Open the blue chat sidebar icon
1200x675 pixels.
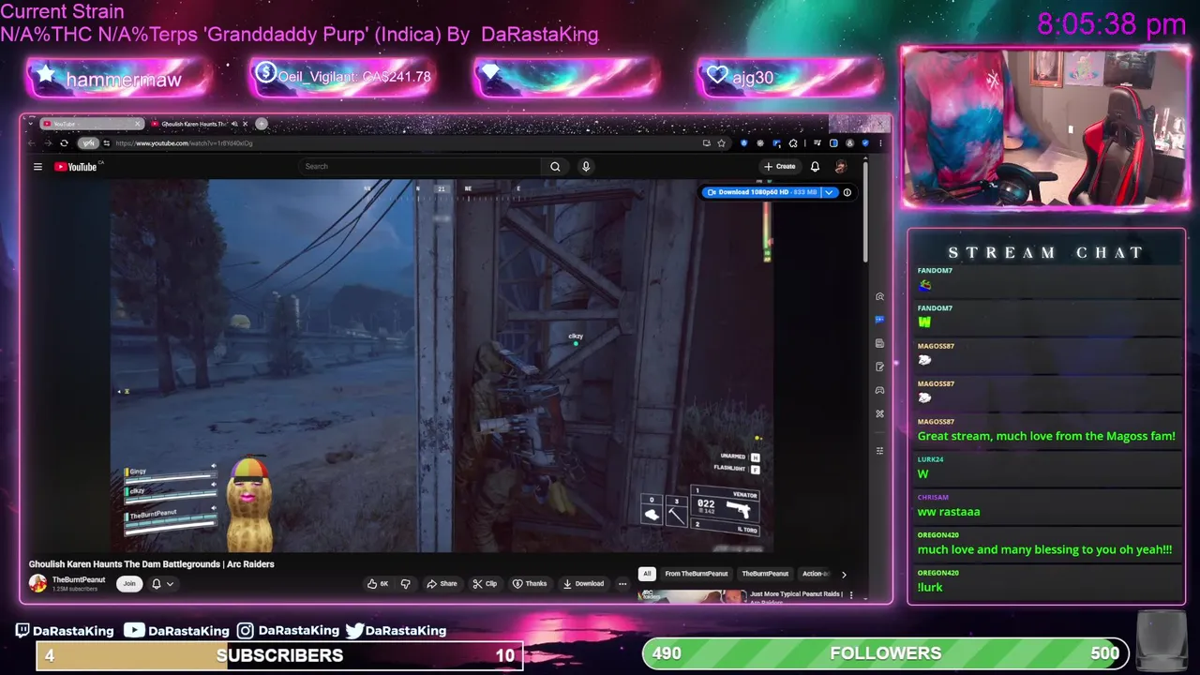879,320
